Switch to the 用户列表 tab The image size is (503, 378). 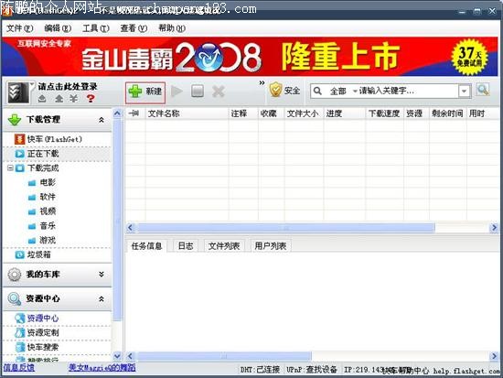point(271,246)
